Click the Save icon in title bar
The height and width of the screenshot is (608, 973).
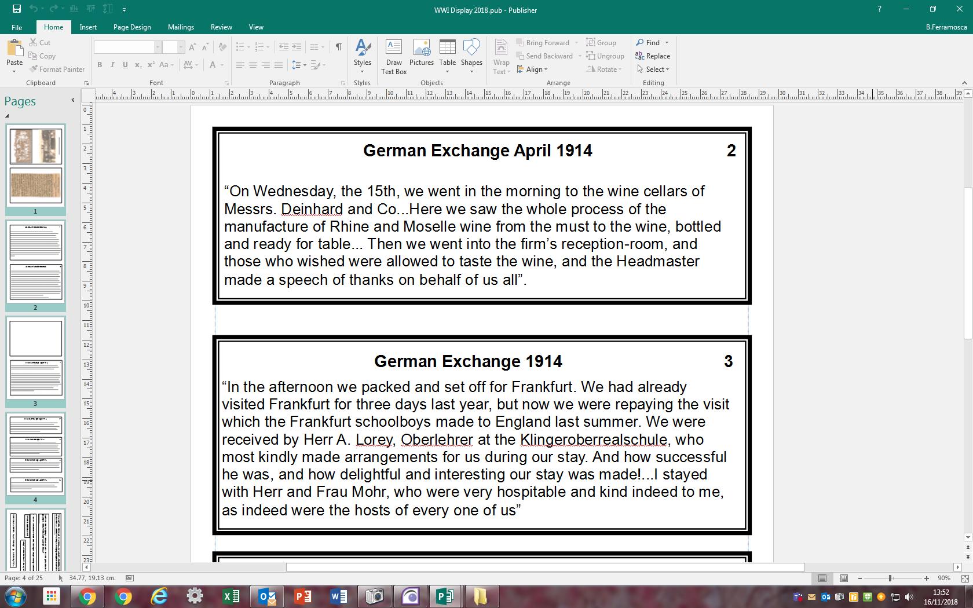point(17,9)
